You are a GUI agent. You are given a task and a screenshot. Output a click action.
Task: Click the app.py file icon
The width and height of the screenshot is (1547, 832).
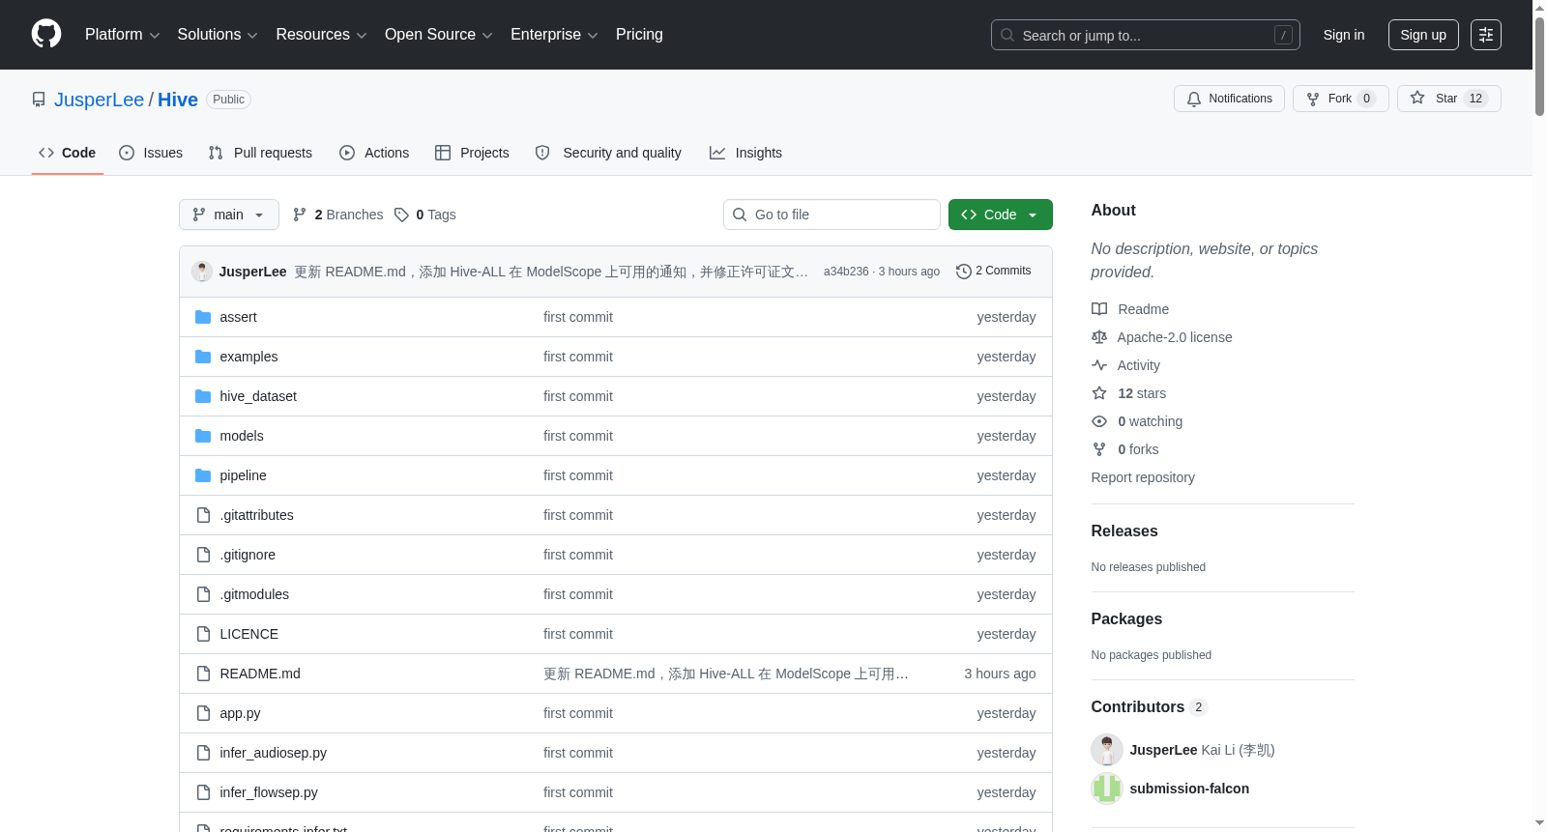pyautogui.click(x=203, y=713)
